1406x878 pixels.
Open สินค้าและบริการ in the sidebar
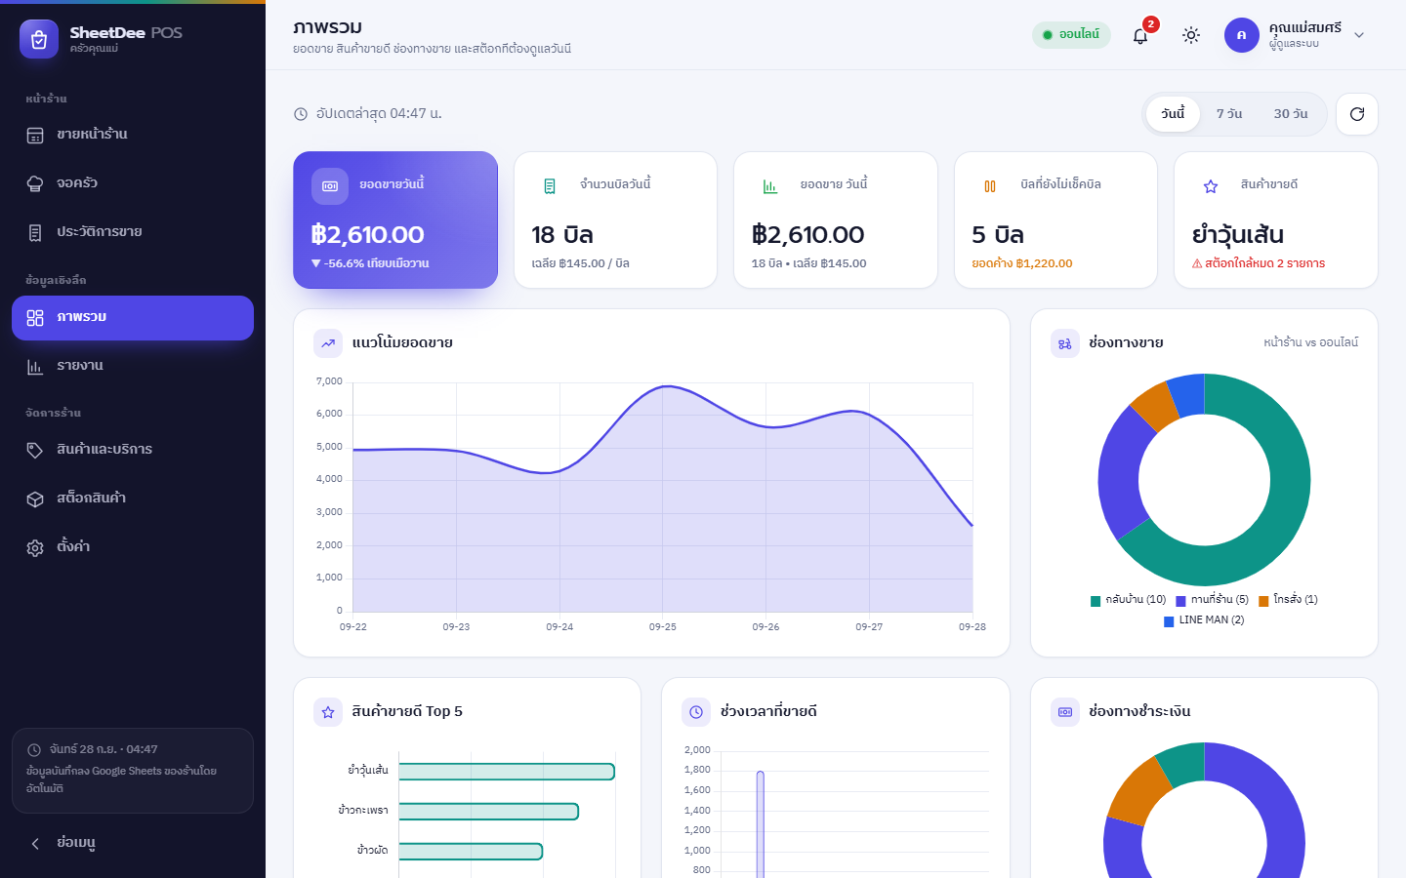(x=133, y=450)
